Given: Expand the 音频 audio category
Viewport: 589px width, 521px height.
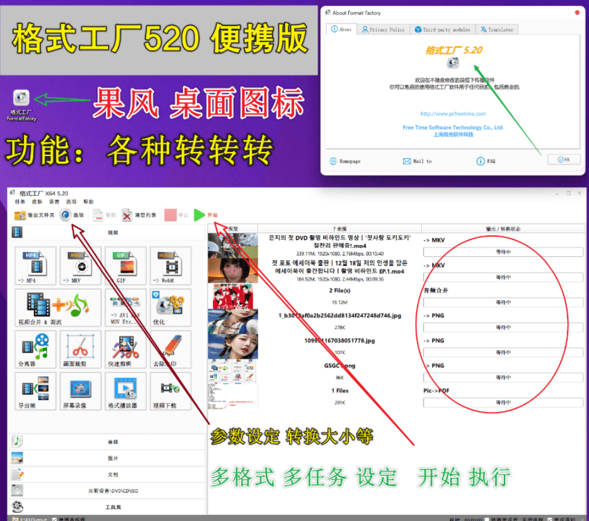Looking at the screenshot, I should (x=107, y=442).
